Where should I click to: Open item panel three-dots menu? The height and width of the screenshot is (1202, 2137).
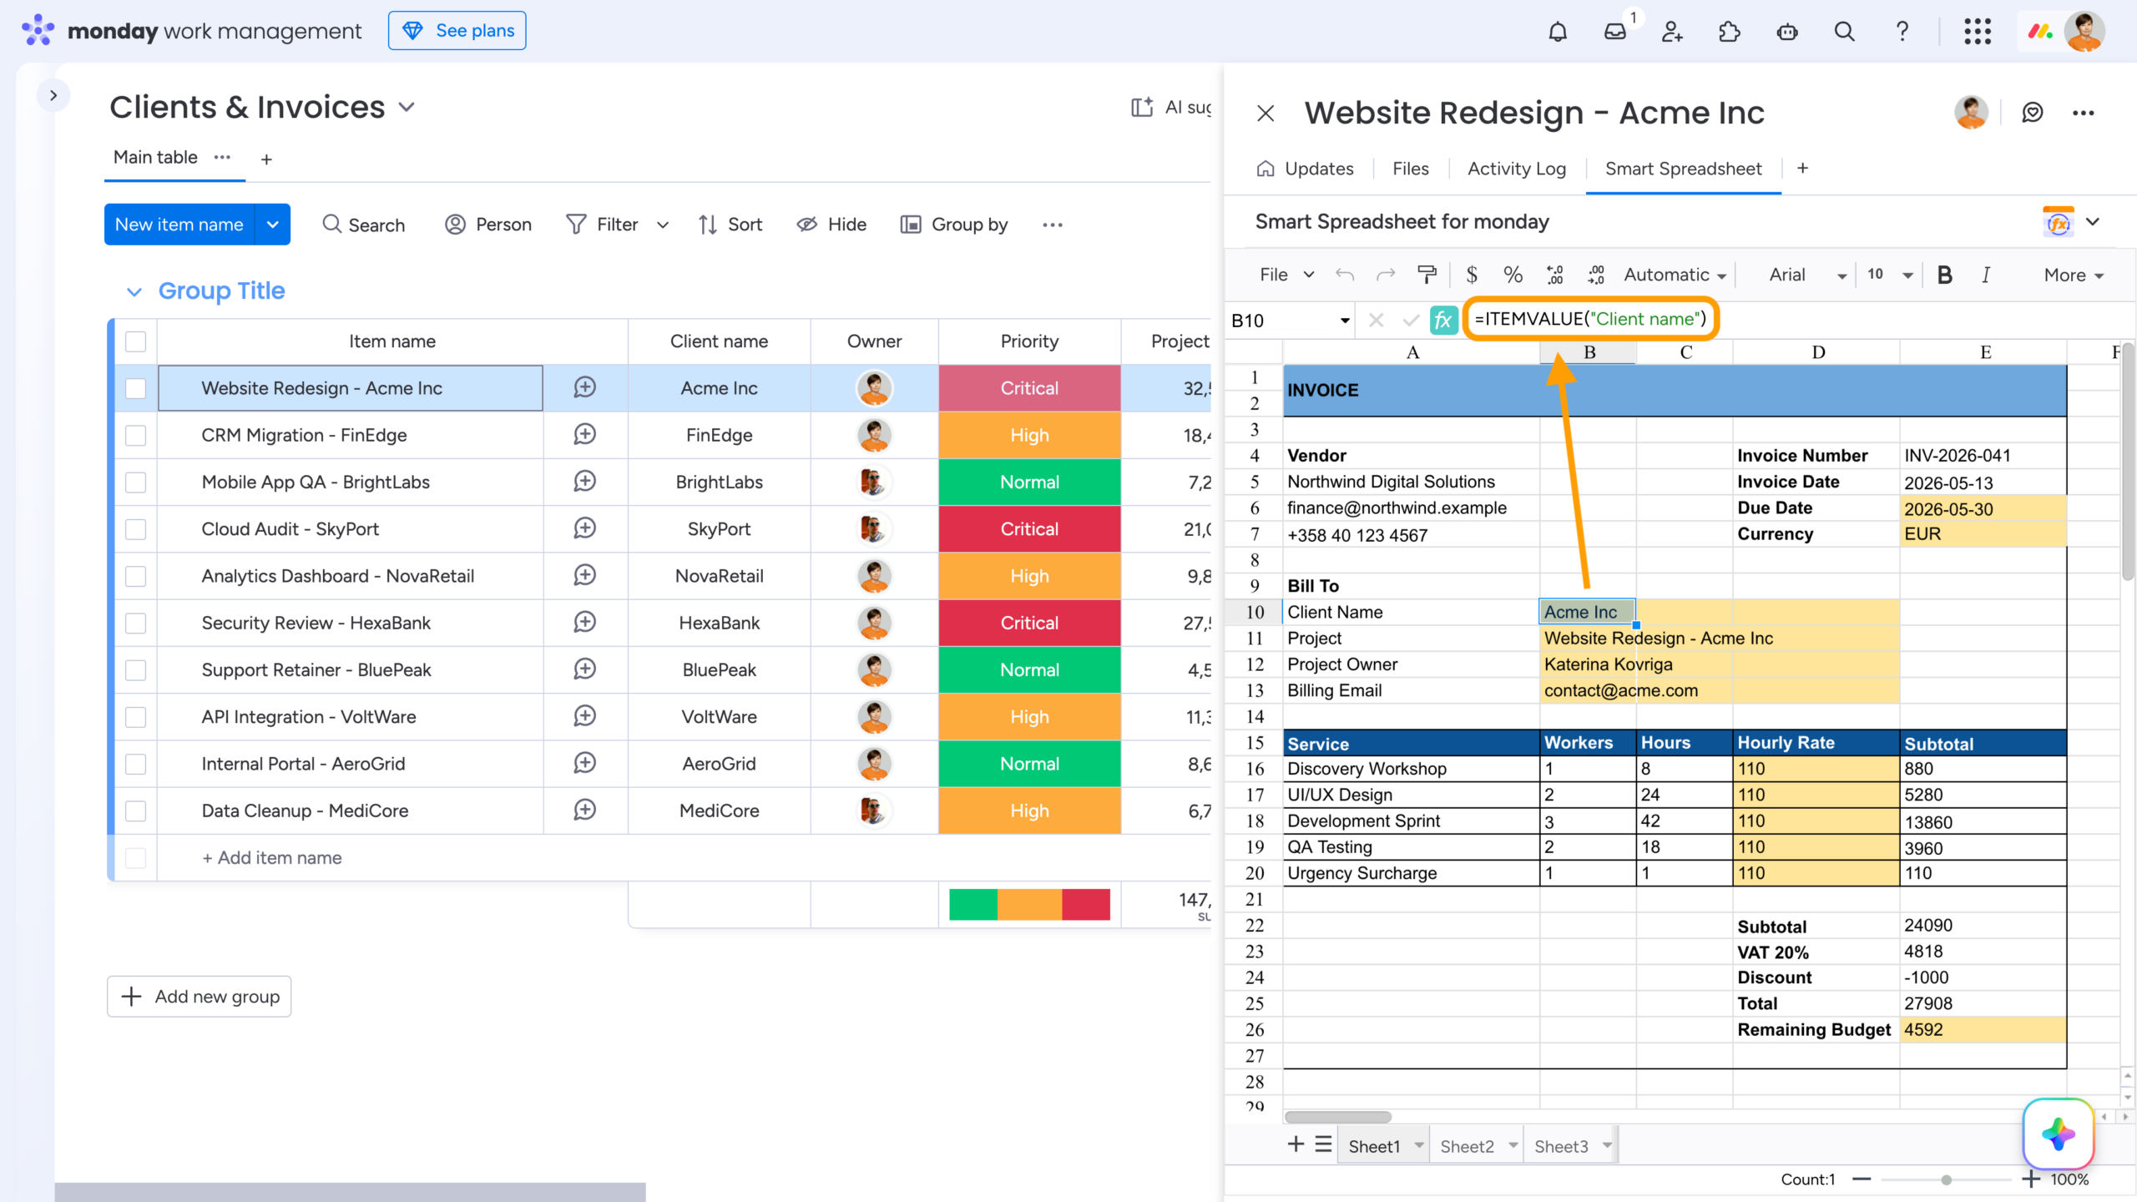(2083, 113)
